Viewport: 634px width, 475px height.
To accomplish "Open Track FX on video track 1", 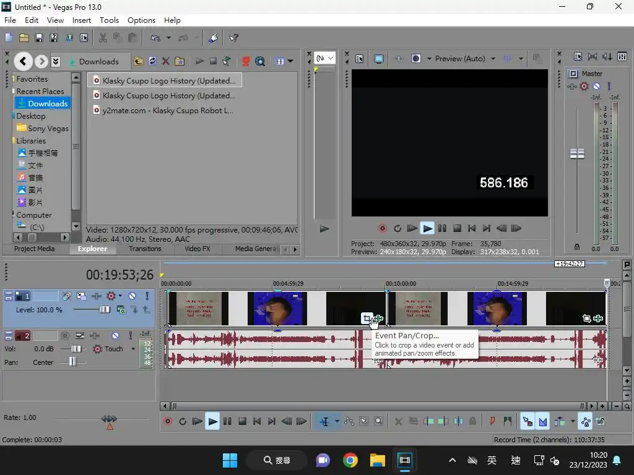I will 111,296.
